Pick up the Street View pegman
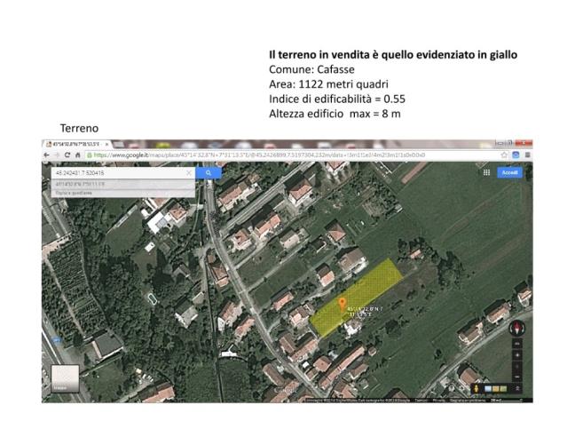Viewport: 575px width, 437px height. pos(477,388)
